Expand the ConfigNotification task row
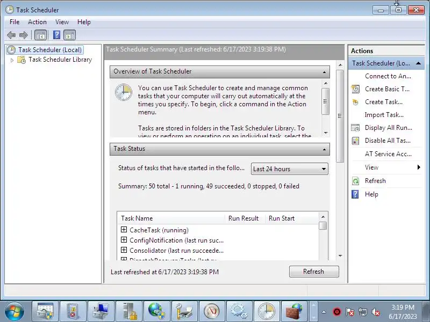430x322 pixels. (x=124, y=240)
